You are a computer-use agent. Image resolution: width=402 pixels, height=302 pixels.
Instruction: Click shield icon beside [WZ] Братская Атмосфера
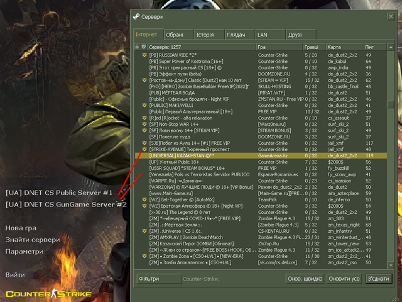point(144,206)
